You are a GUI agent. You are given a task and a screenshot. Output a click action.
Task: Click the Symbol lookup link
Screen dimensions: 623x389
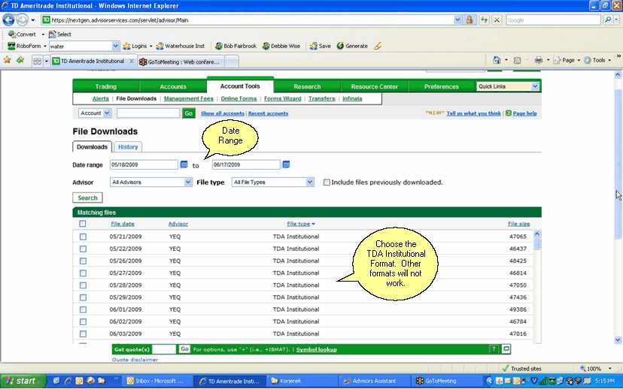pyautogui.click(x=317, y=349)
